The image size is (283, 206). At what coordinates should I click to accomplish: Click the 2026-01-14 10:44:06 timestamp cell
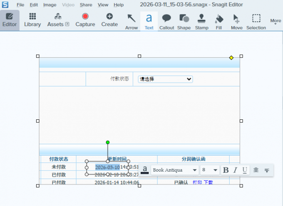coord(117,182)
